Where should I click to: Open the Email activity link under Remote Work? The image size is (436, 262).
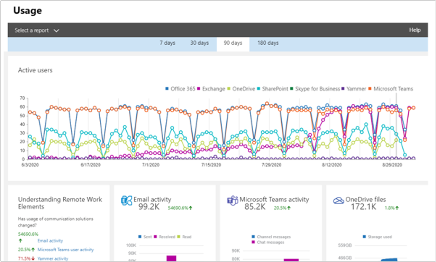coord(50,241)
